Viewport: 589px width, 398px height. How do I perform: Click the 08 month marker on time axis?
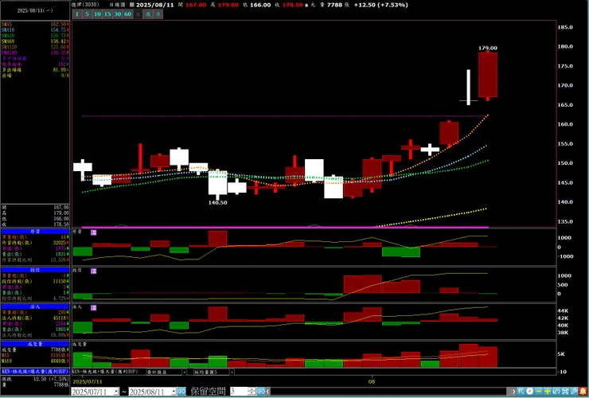(372, 381)
